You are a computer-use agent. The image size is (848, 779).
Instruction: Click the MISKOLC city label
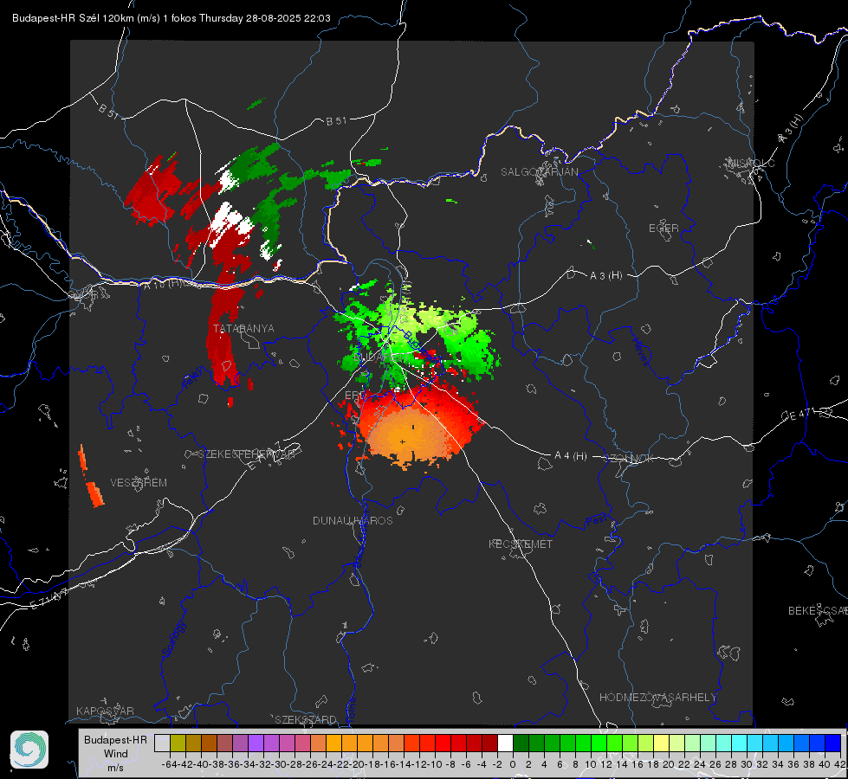tap(751, 163)
